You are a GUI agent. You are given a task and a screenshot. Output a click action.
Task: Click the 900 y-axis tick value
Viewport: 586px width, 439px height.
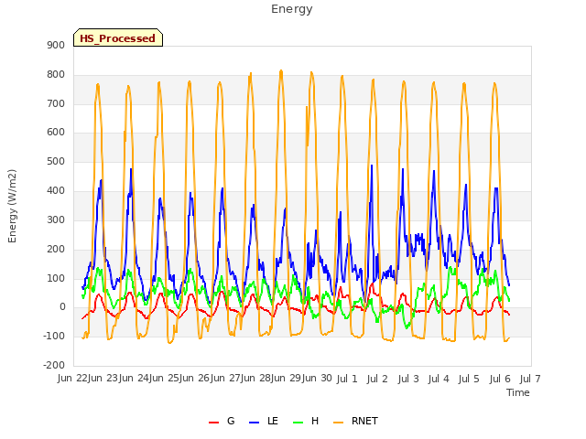56,45
